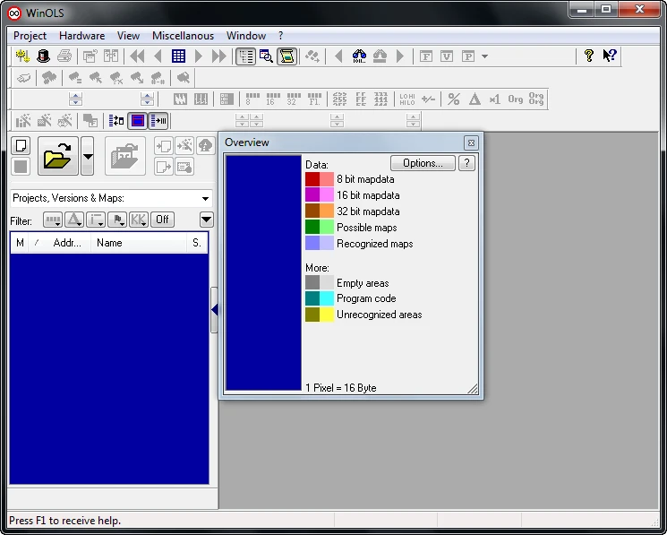The height and width of the screenshot is (535, 667).
Task: Click the Org toolbar icon
Action: click(515, 99)
